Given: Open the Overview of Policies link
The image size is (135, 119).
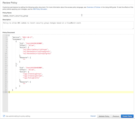Looking at the screenshot, I should pyautogui.click(x=93, y=7).
